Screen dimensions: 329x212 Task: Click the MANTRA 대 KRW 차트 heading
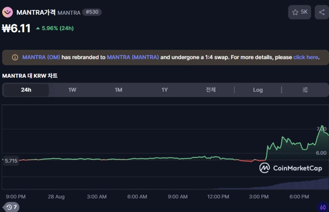30,76
